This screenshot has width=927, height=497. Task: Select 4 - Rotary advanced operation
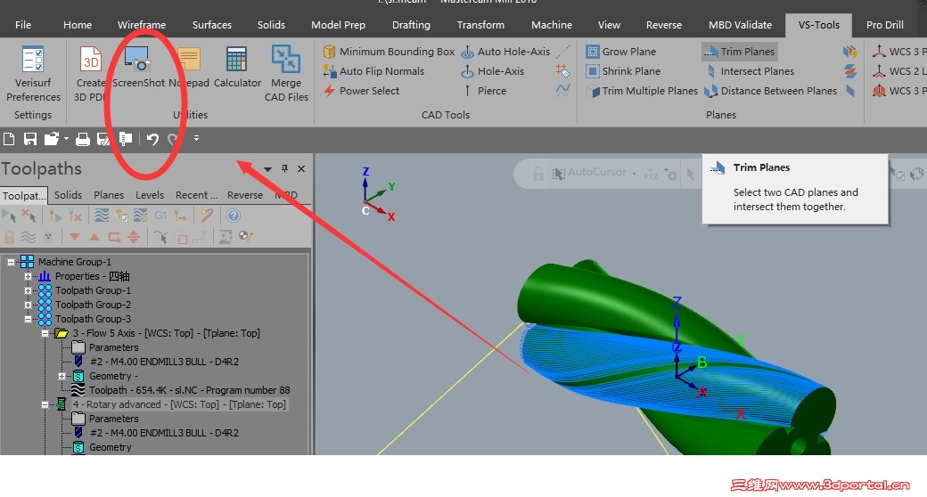pos(179,404)
